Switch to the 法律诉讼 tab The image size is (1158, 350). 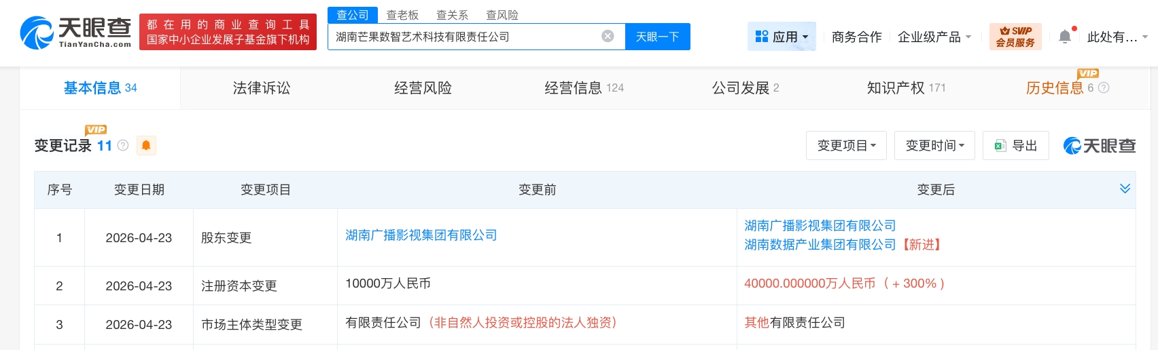pos(262,87)
